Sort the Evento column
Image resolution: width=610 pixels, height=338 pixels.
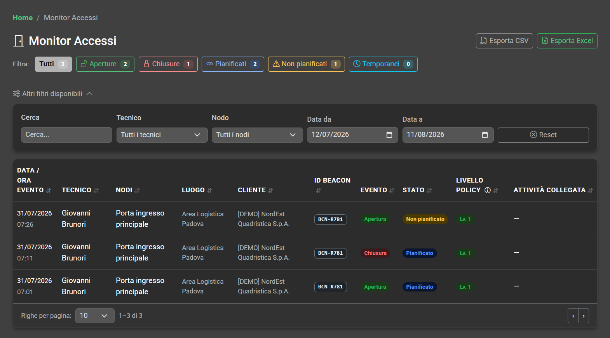[x=392, y=190]
